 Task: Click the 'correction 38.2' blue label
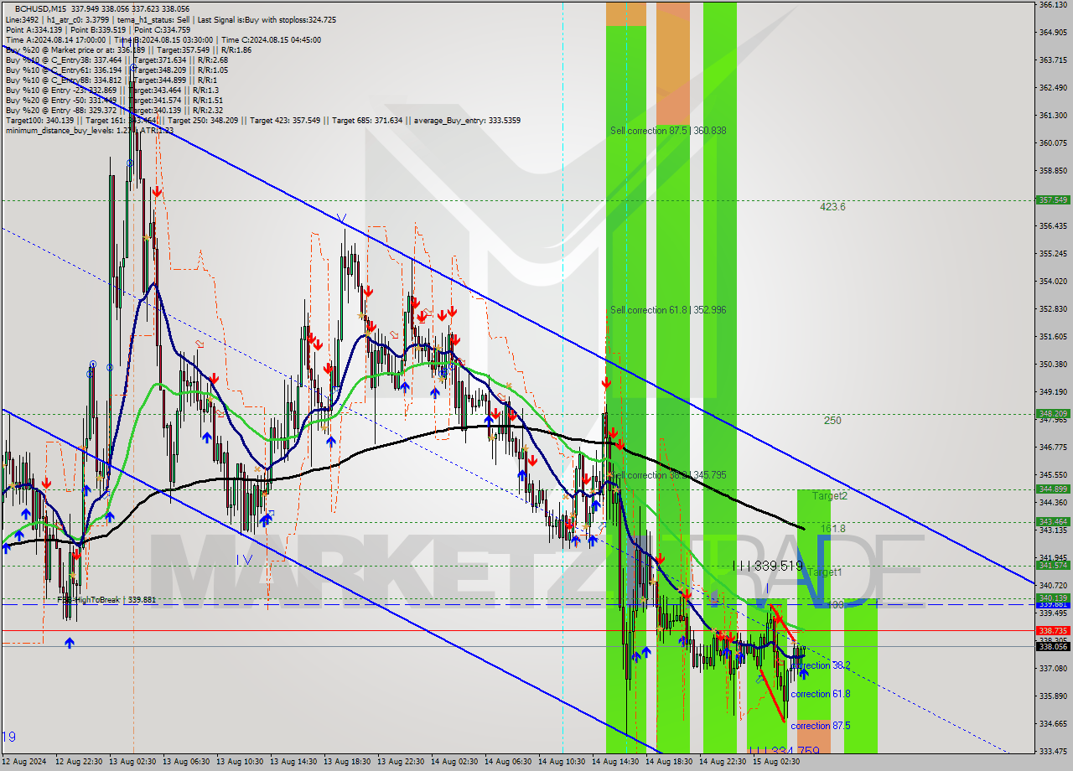point(822,665)
